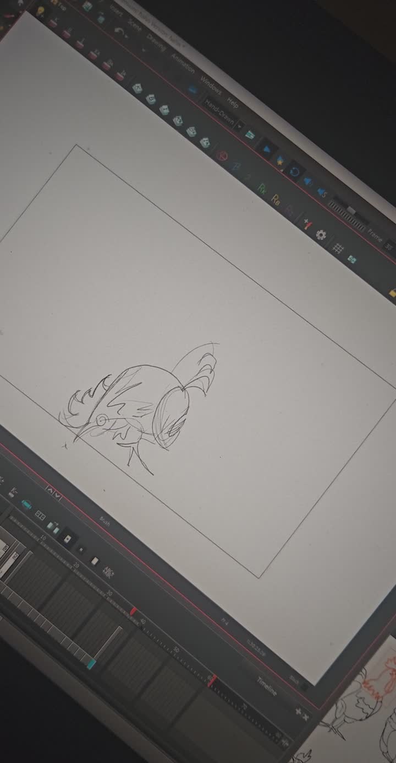This screenshot has width=396, height=763.
Task: Click the yellow Ra render icon
Action: 276,200
